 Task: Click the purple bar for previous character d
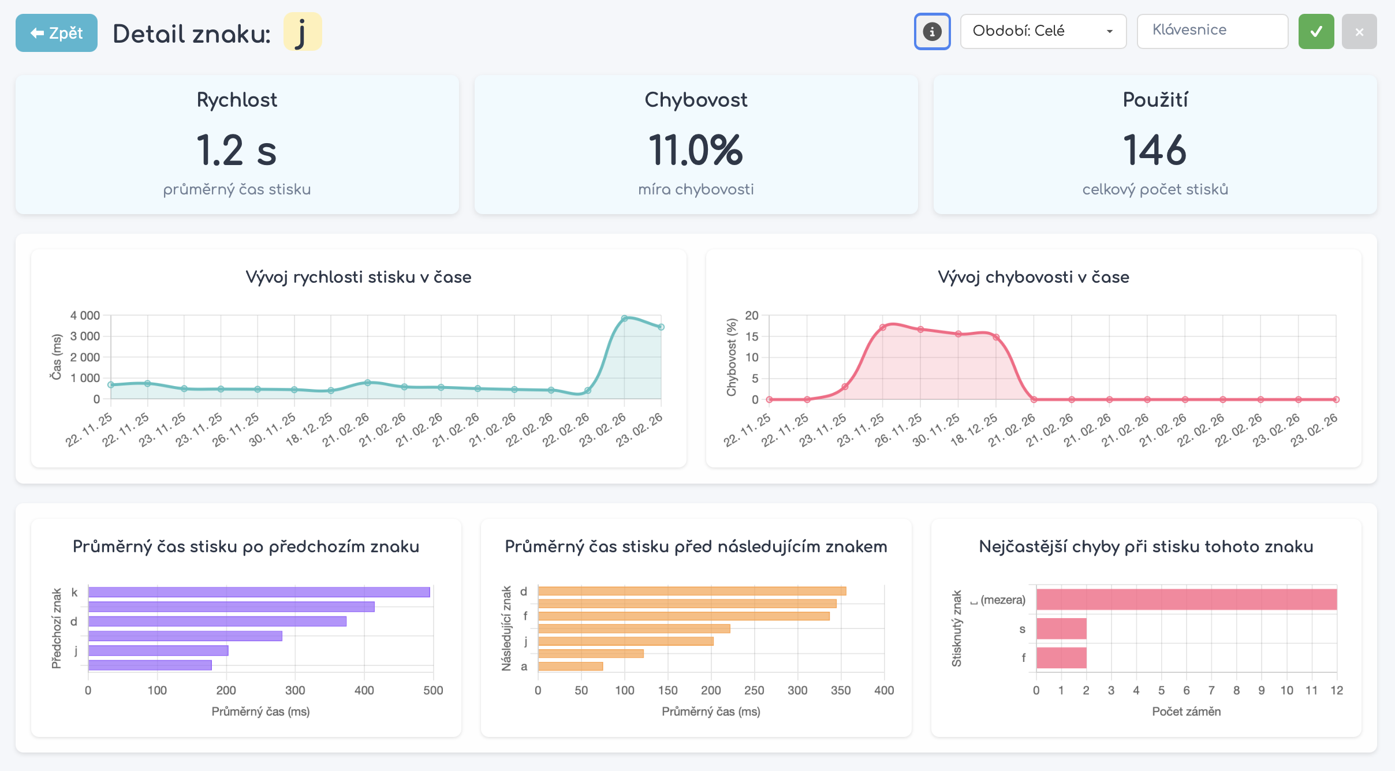(x=217, y=621)
